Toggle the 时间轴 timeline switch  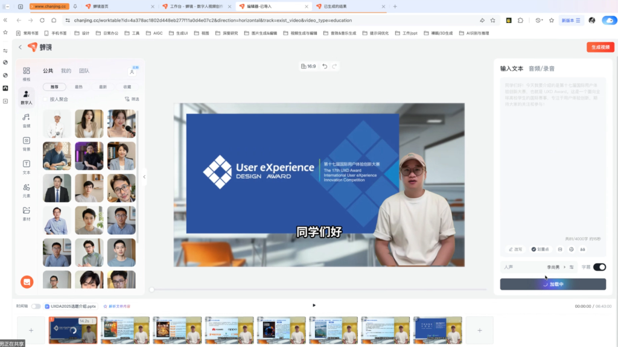(36, 306)
